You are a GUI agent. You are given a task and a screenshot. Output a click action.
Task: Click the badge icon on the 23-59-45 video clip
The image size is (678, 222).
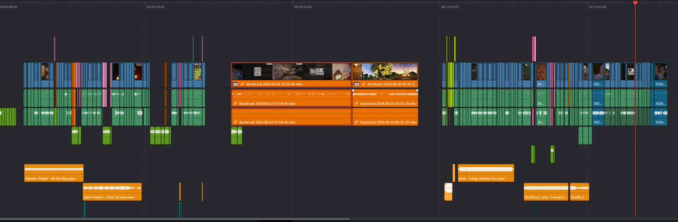(236, 84)
